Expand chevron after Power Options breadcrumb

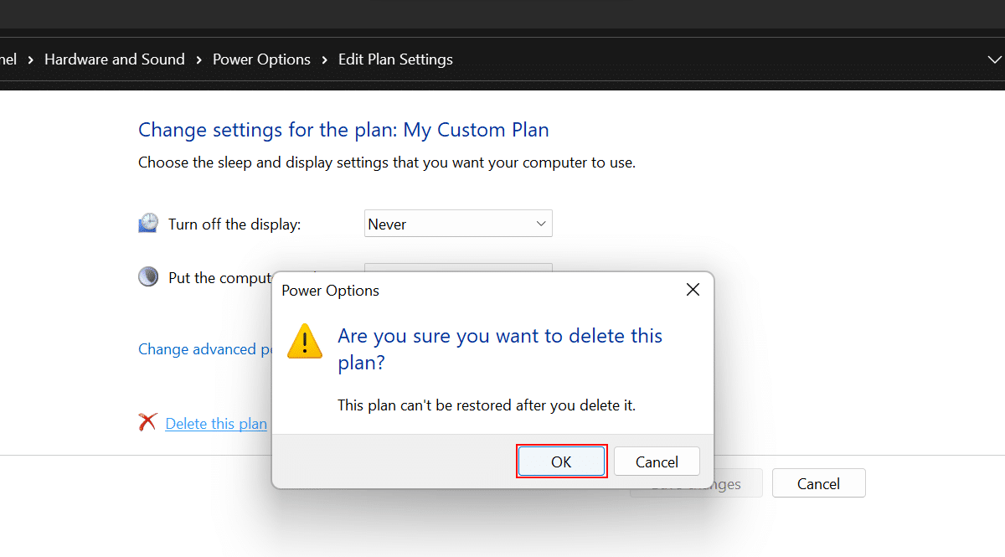click(325, 59)
